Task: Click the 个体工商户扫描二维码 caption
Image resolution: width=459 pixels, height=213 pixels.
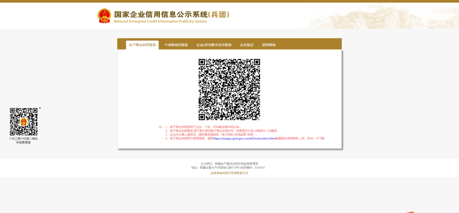Action: point(23,138)
